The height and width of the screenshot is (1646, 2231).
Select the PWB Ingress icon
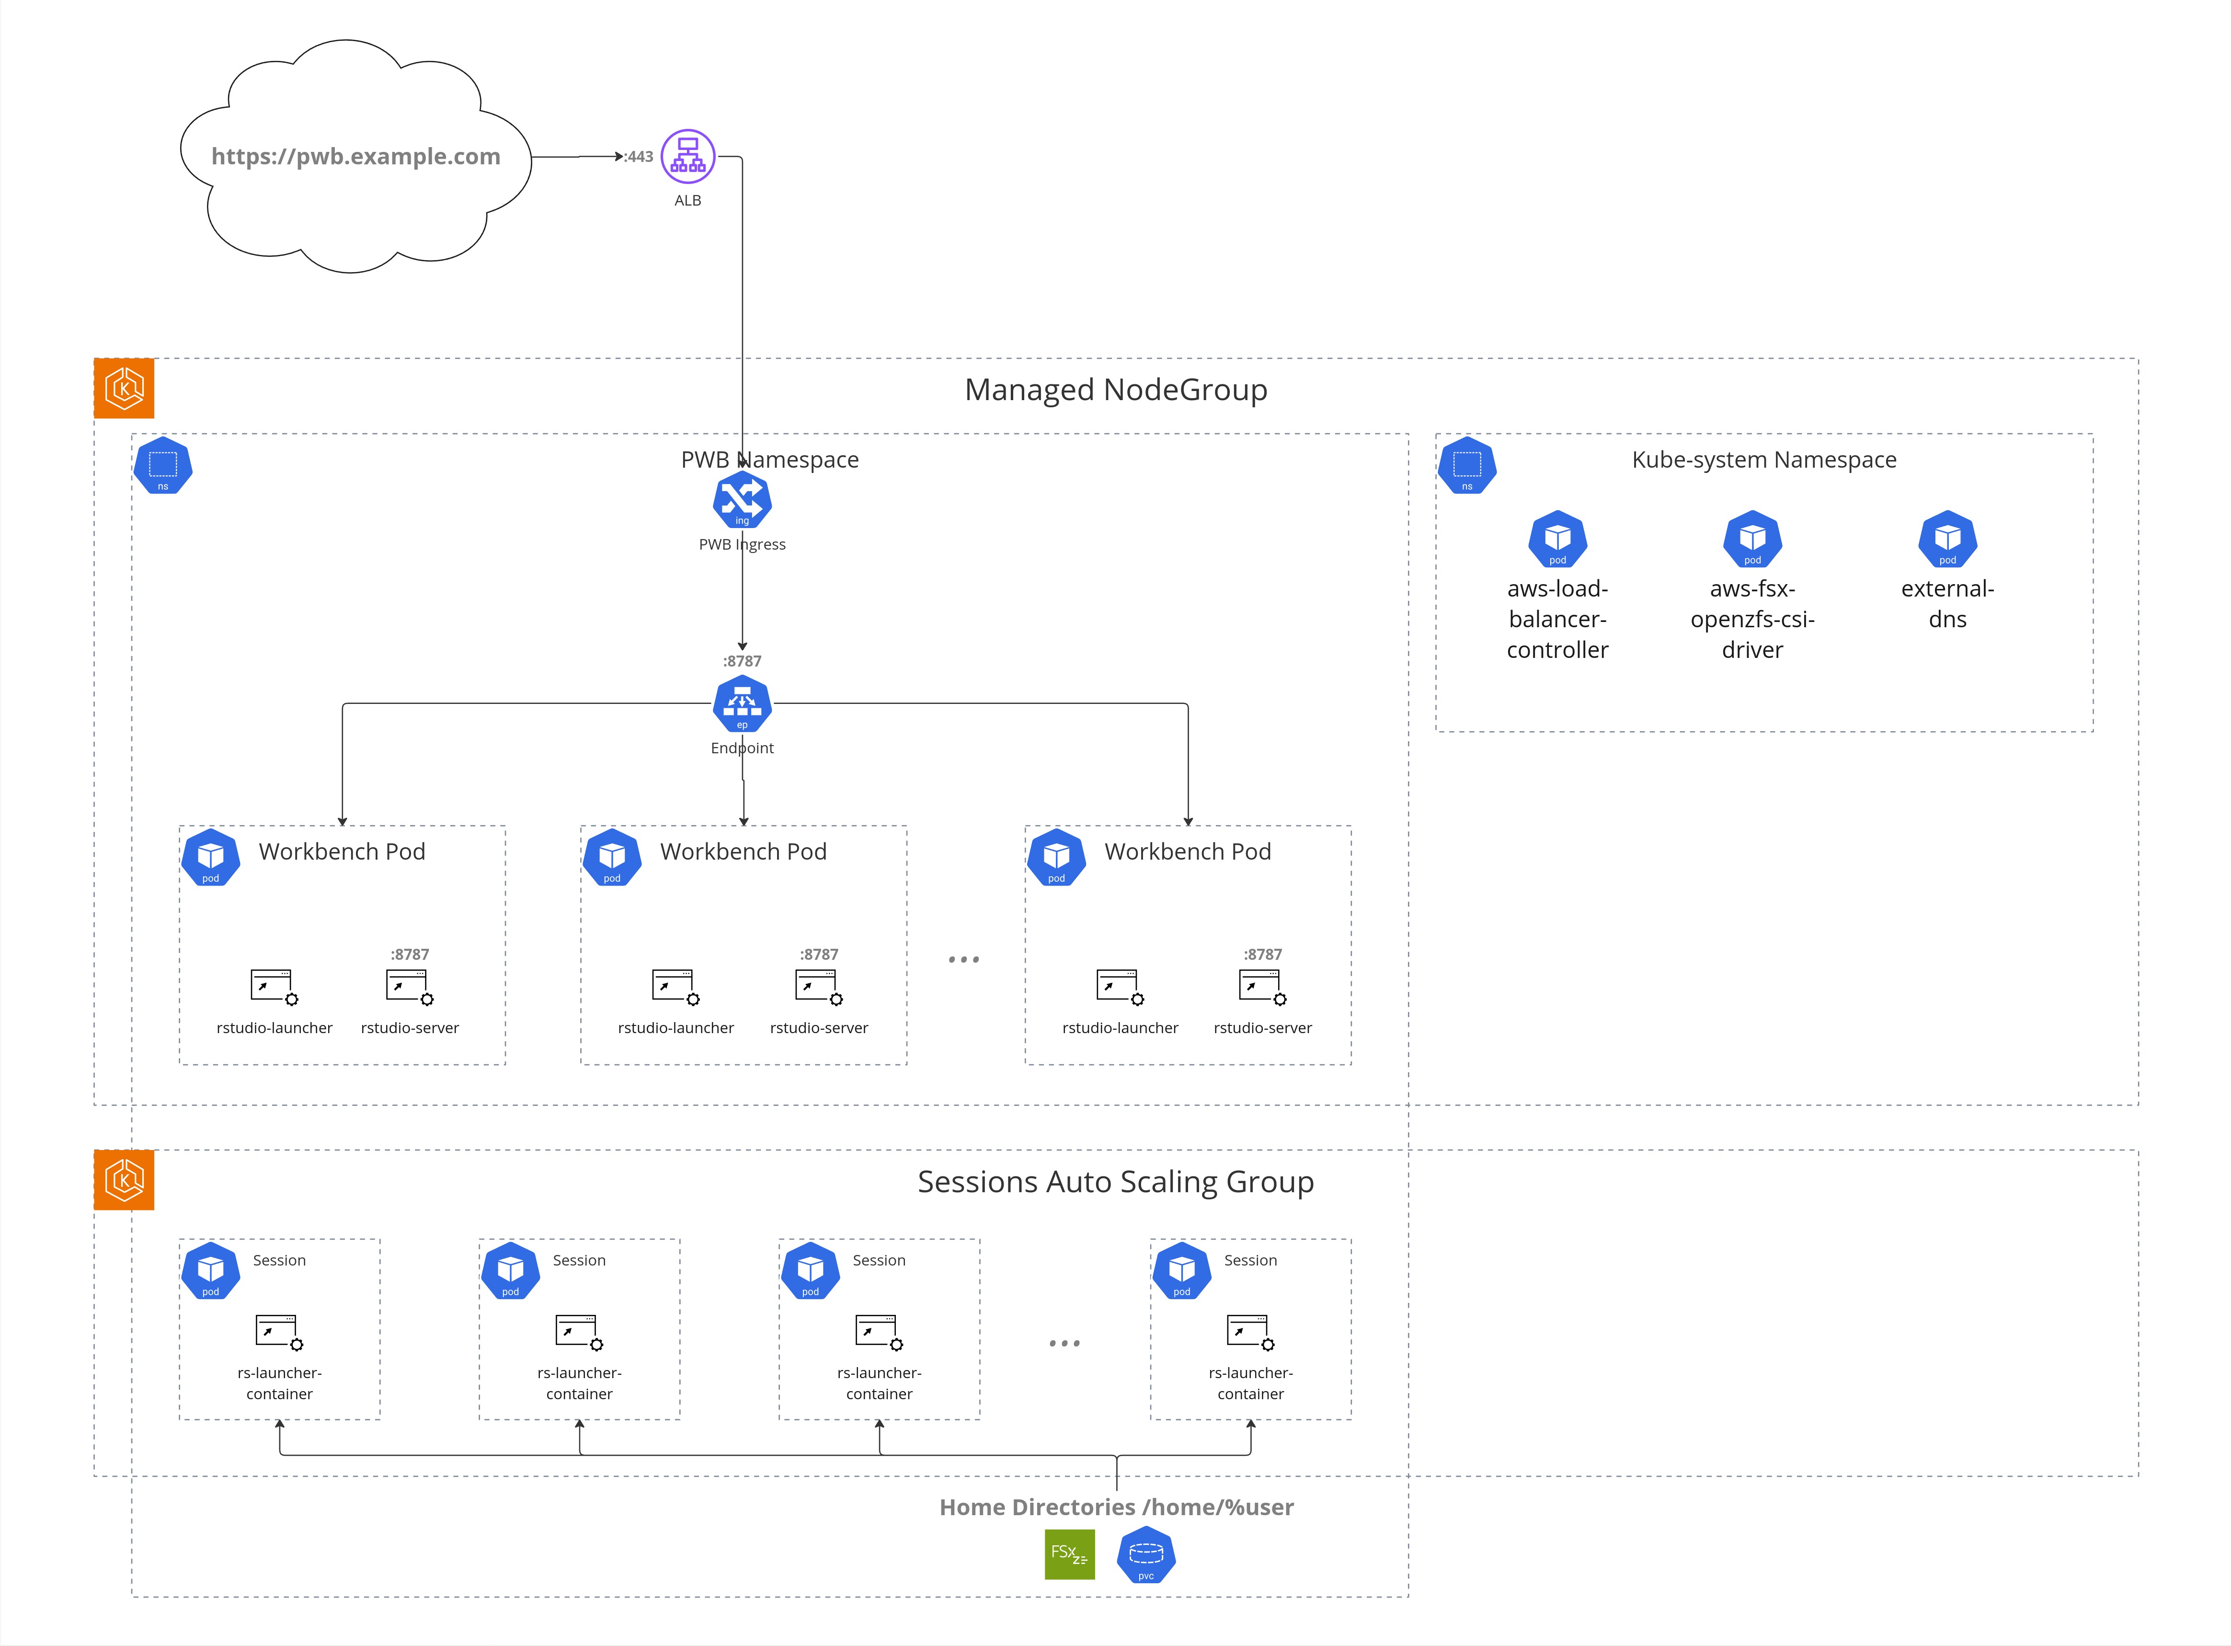click(742, 500)
